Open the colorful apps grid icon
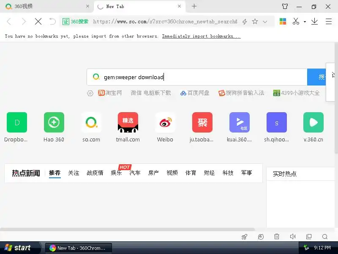The height and width of the screenshot is (254, 338). 283,22
